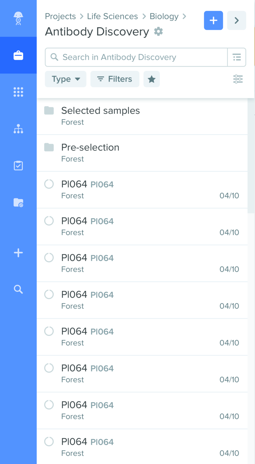Image resolution: width=255 pixels, height=464 pixels.
Task: Open Antibody Discovery settings gear
Action: point(158,32)
